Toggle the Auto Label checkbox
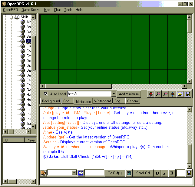Screen dimensions: 195x187 [x=46, y=94]
